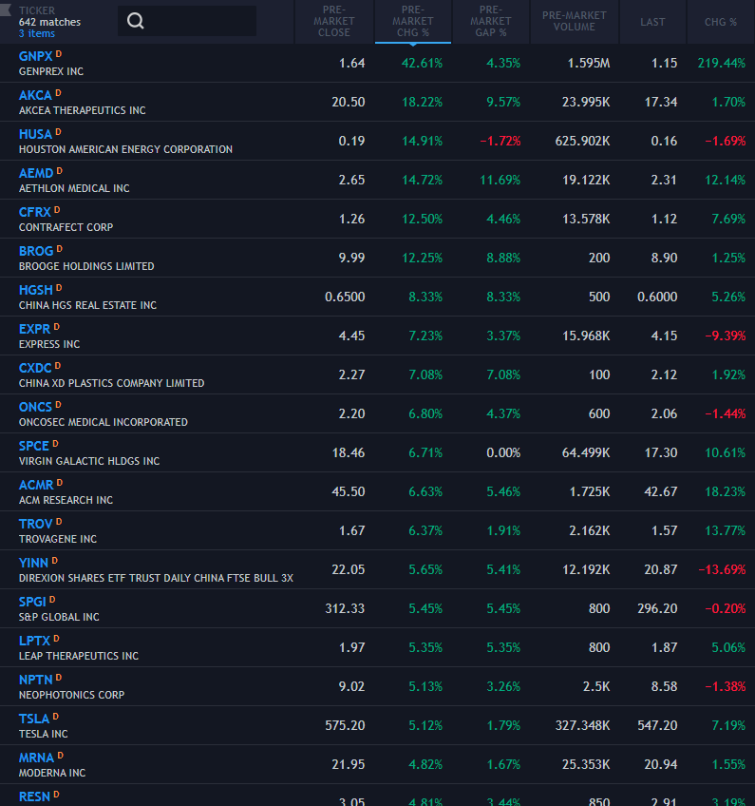
Task: Click the flag icon next to Ticker
Action: coord(6,10)
